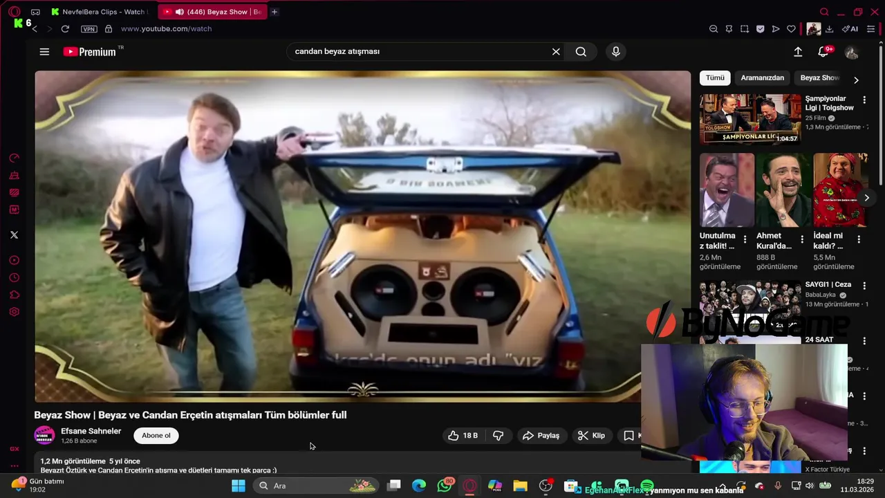Viewport: 885px width, 498px height.
Task: Open Spotify from taskbar
Action: coord(647,486)
